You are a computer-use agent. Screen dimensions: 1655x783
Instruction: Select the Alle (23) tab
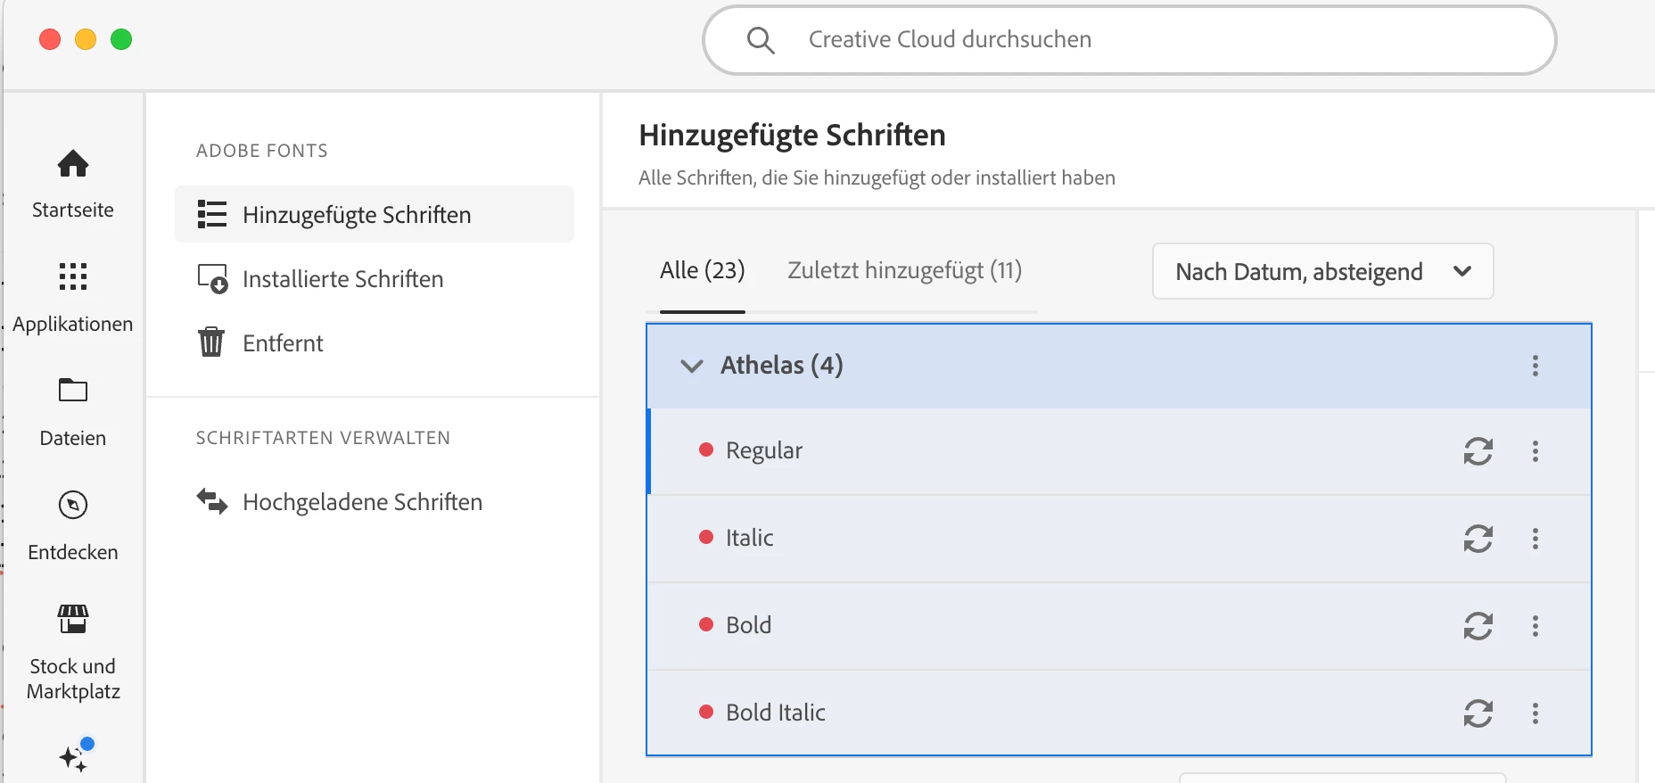click(x=702, y=270)
